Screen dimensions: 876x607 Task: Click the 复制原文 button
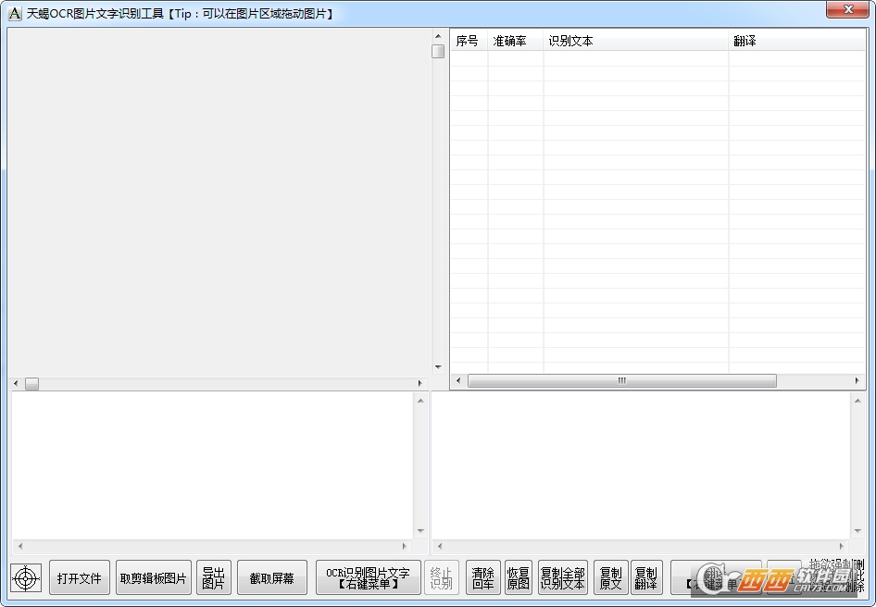(610, 578)
